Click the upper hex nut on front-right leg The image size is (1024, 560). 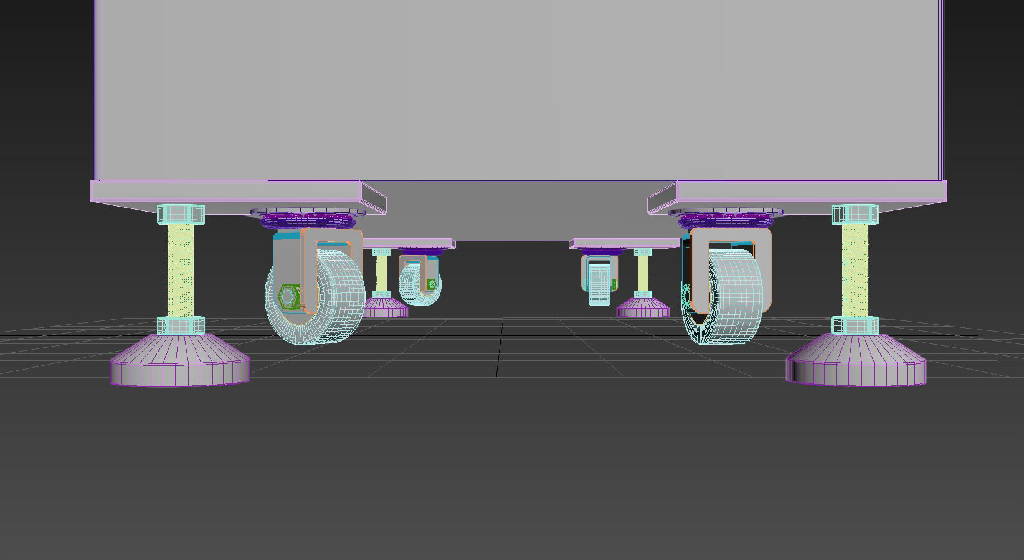(855, 213)
